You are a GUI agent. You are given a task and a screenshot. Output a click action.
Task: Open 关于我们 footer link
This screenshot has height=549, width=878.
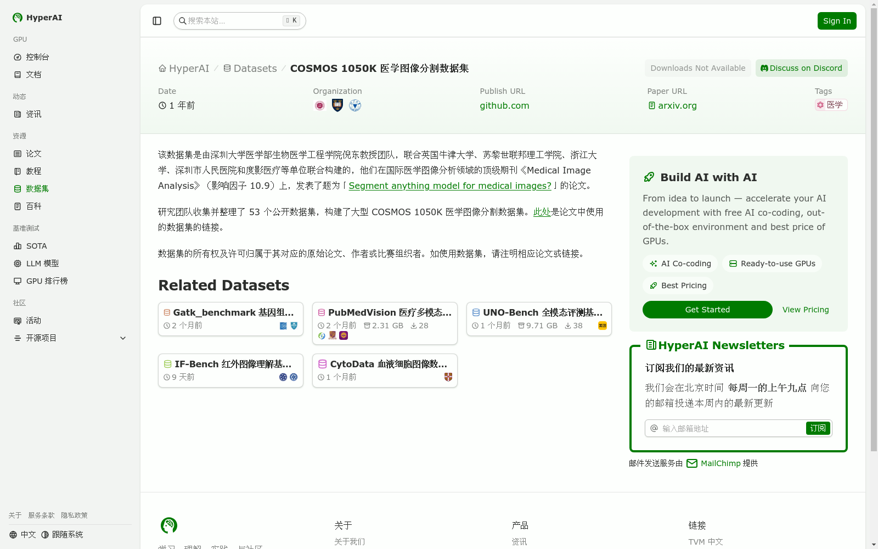[350, 542]
